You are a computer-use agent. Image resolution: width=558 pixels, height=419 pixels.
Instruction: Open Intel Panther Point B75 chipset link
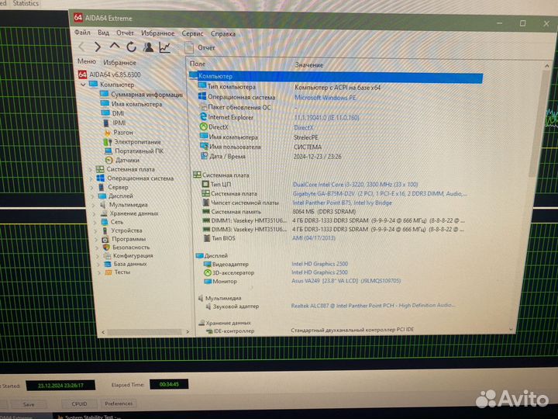pyautogui.click(x=342, y=203)
